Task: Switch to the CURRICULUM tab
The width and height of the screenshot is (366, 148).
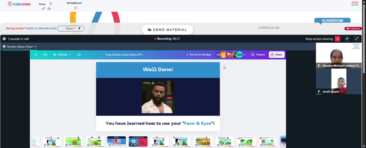Action: (x=269, y=28)
